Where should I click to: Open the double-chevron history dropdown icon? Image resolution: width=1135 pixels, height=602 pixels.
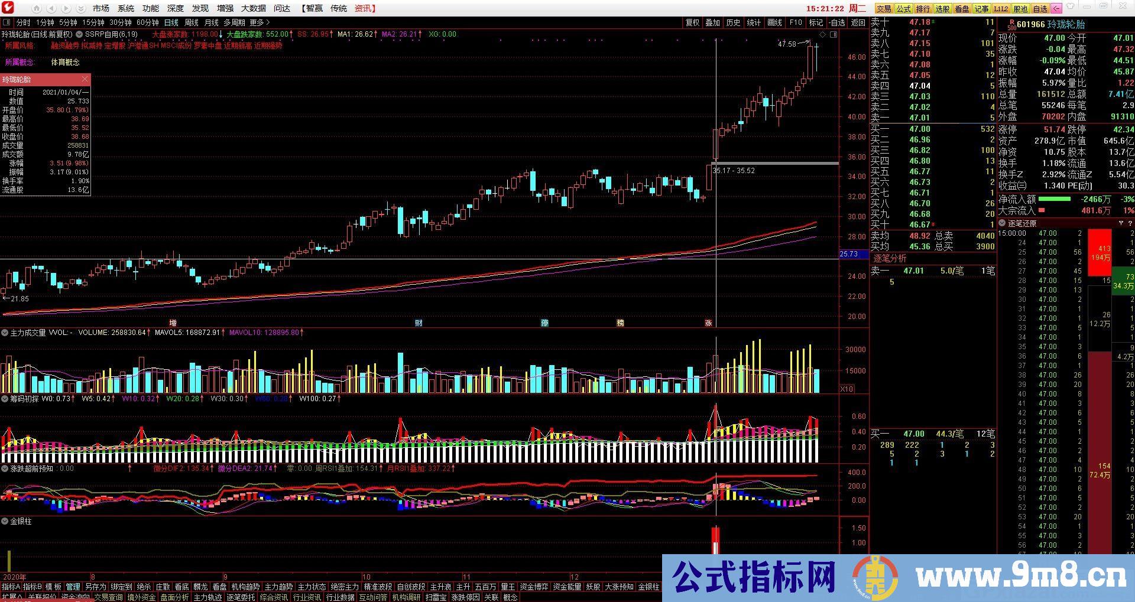(81, 8)
